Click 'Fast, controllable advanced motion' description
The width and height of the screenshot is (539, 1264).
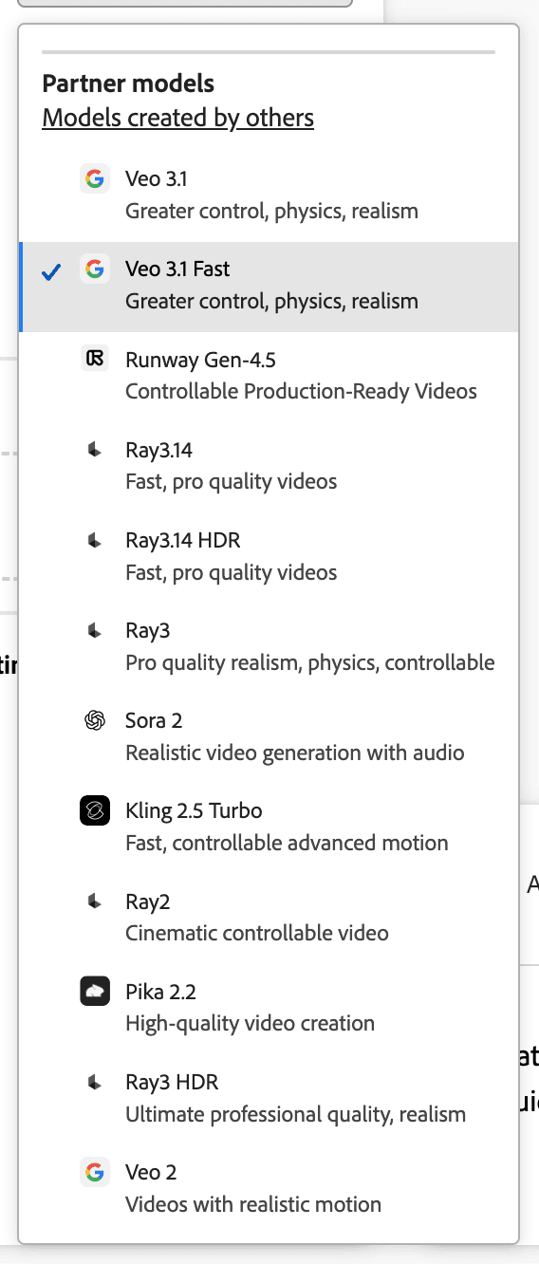(x=287, y=843)
